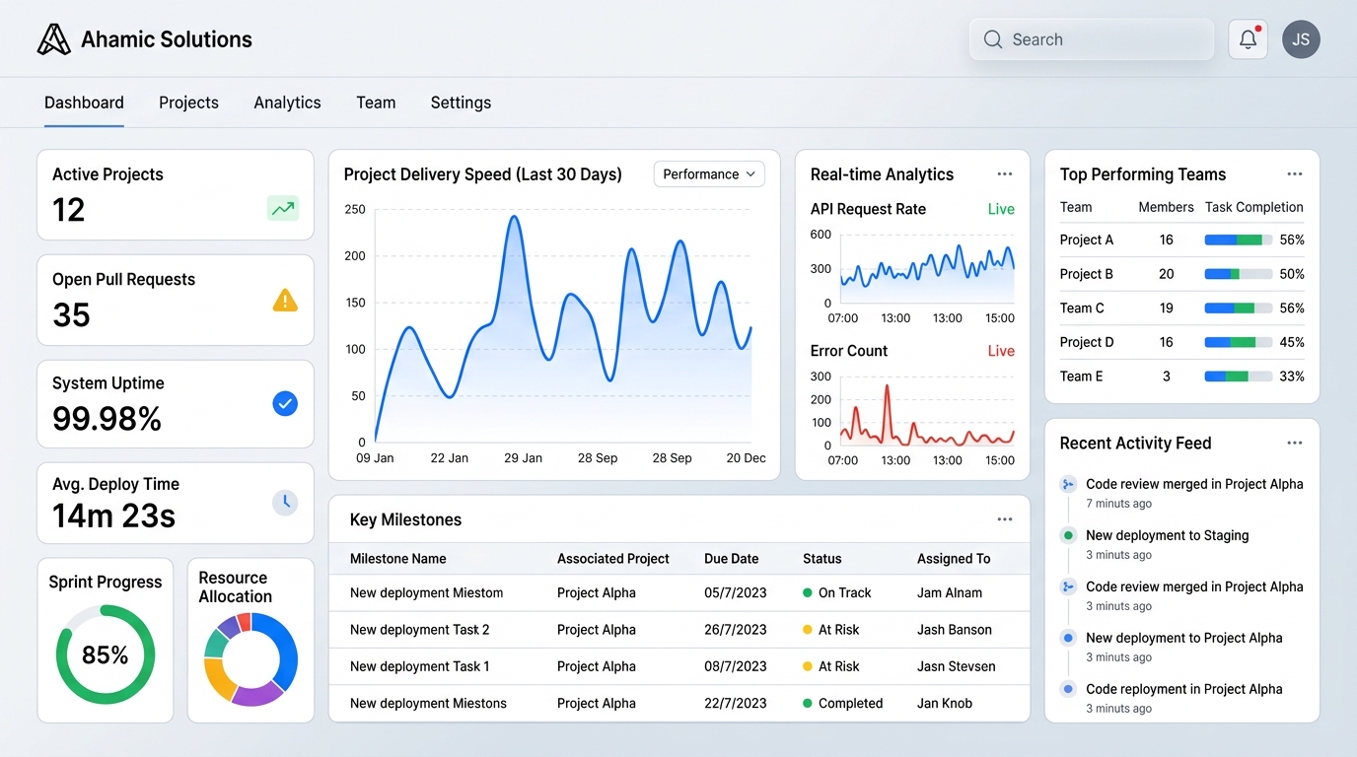The height and width of the screenshot is (757, 1357).
Task: Click Team C task completion bar
Action: [x=1238, y=309]
